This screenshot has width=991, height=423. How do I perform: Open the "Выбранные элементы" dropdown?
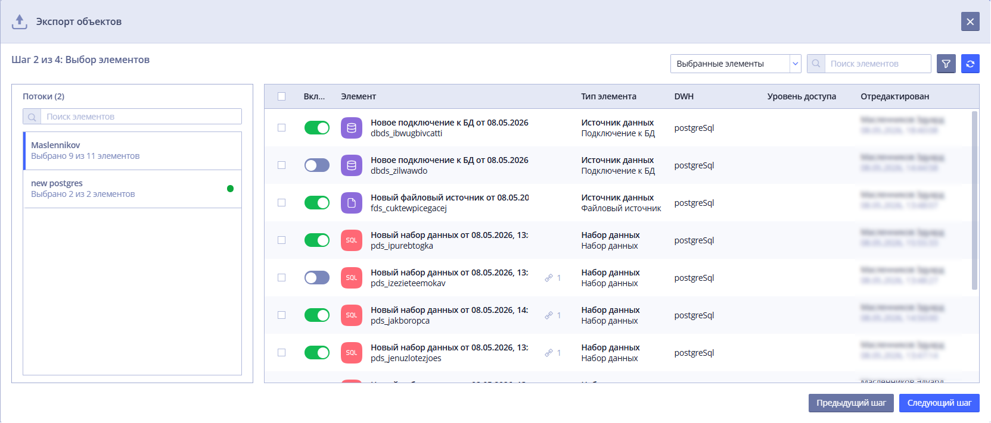[736, 64]
